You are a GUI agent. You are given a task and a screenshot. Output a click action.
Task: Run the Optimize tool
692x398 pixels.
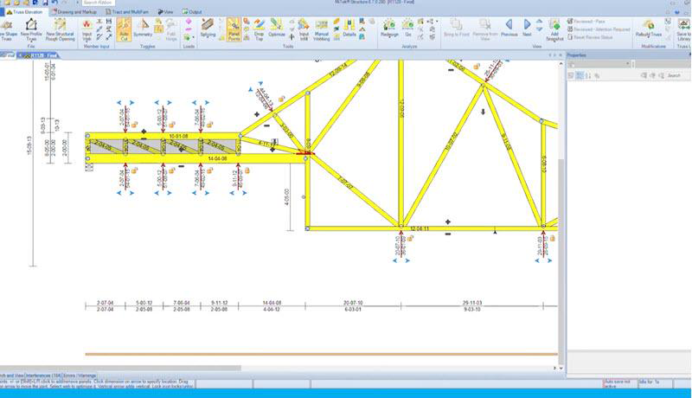tap(277, 28)
